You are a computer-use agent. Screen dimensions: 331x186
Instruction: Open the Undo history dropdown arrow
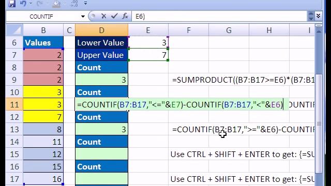[x=31, y=3]
